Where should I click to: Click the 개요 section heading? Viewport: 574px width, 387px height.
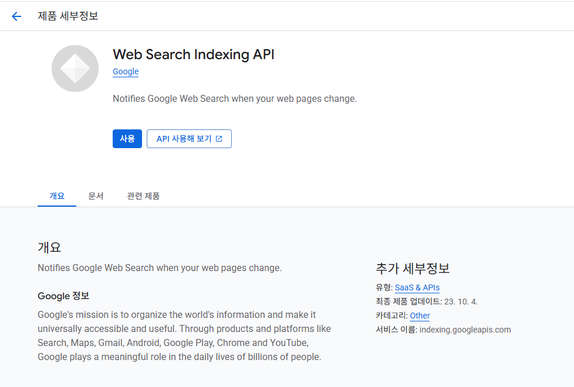(49, 248)
